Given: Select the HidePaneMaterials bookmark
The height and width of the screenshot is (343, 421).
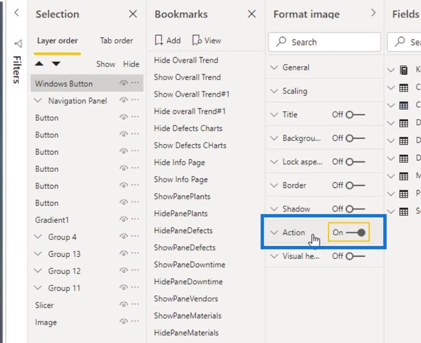Looking at the screenshot, I should [x=186, y=333].
